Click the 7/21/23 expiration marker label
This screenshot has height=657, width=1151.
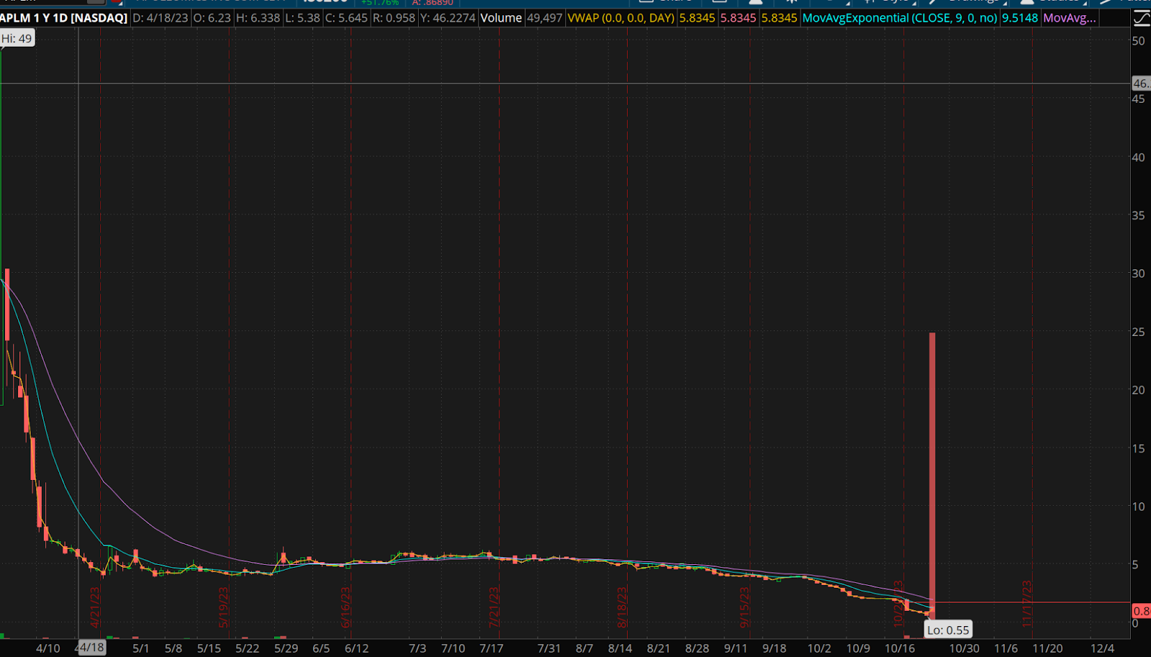click(x=493, y=607)
